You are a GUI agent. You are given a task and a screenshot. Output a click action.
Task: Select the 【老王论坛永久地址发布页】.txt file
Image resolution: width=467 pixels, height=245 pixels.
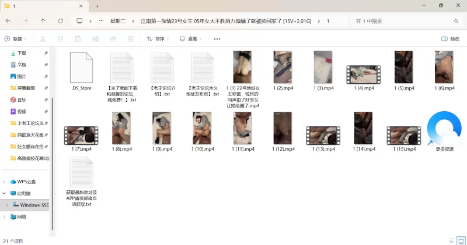tap(203, 74)
